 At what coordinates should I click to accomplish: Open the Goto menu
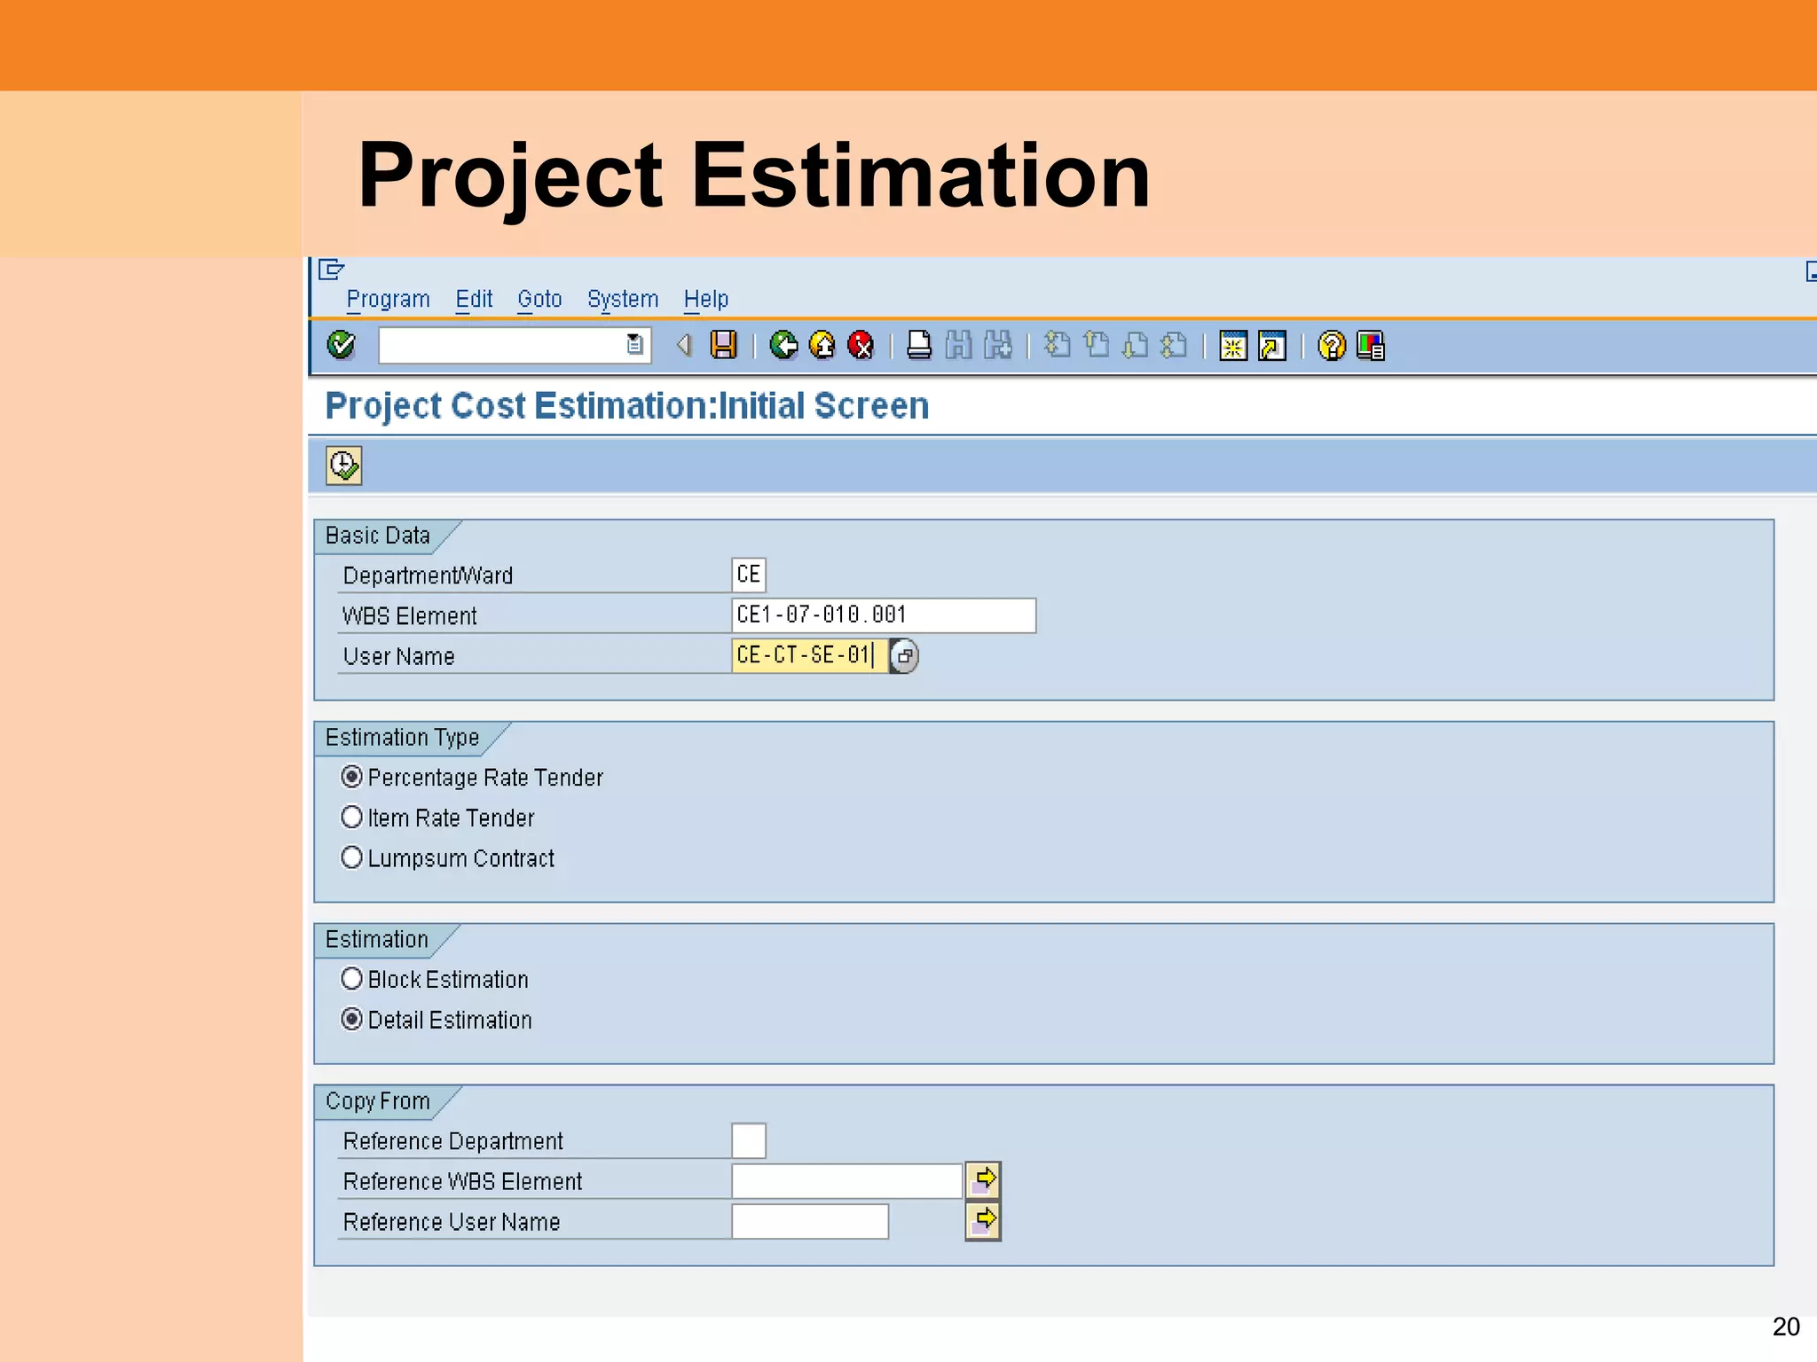(539, 300)
